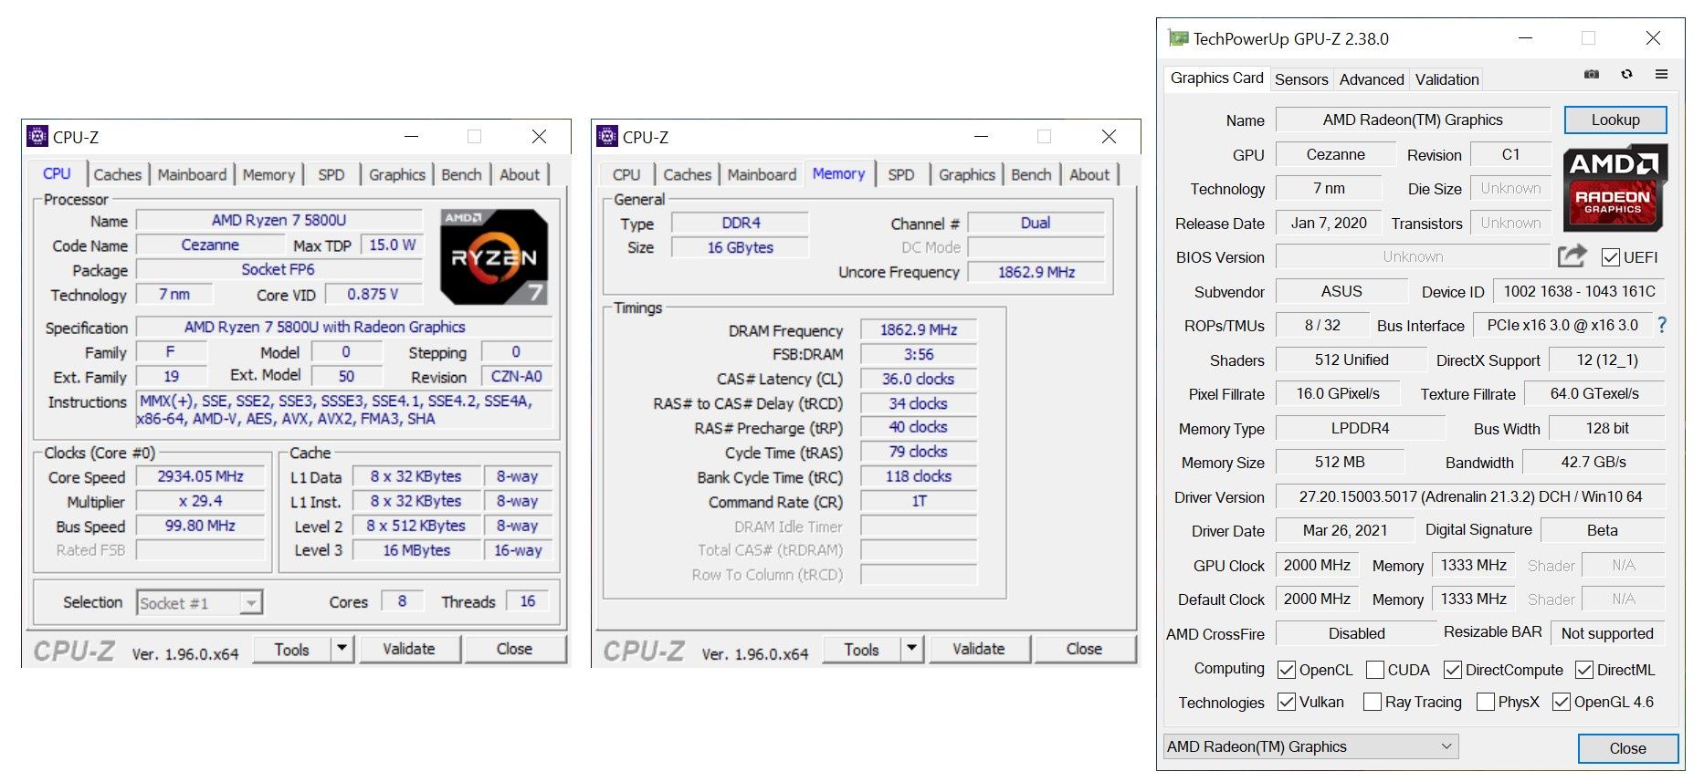Click Validate in Memory CPU-Z window
The image size is (1704, 782).
pos(979,649)
